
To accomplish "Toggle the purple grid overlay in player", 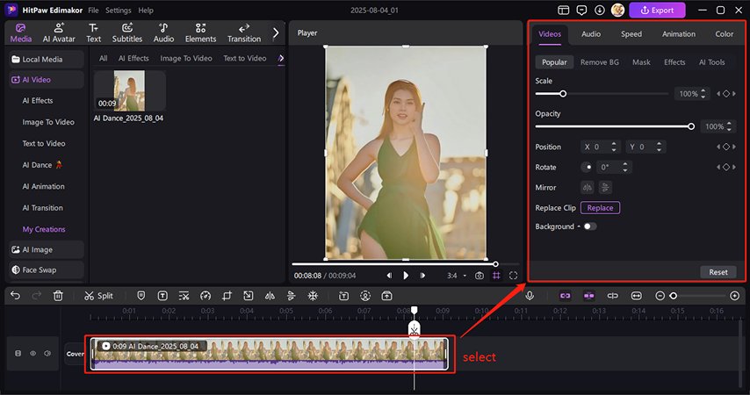I will pyautogui.click(x=496, y=276).
